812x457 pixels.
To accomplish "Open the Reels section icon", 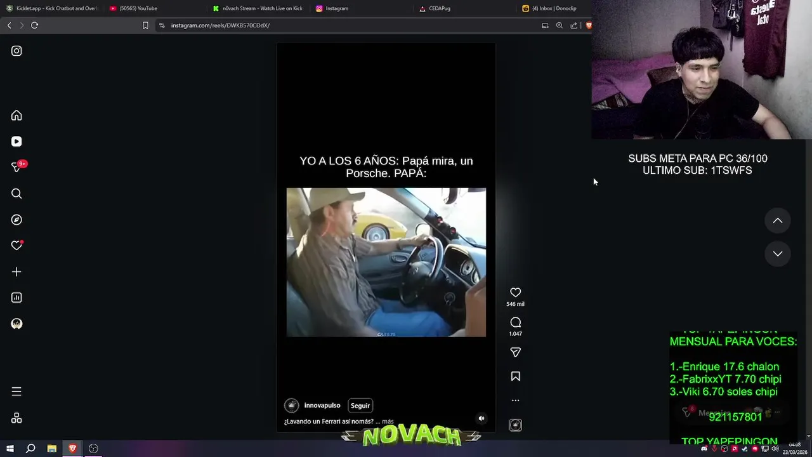I will coord(16,142).
